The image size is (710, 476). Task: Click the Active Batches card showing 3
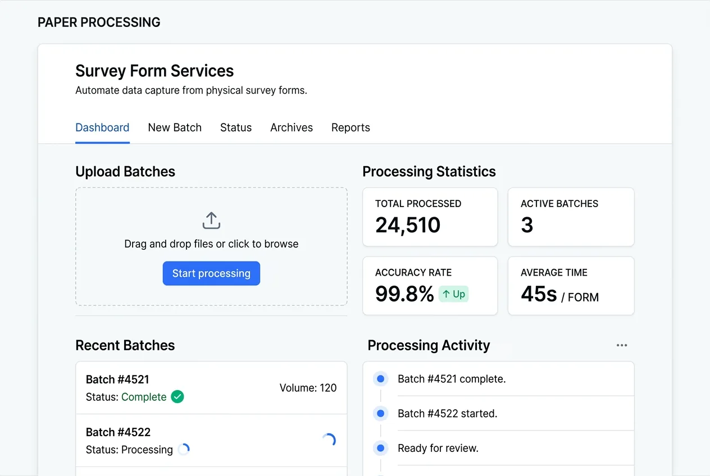(x=571, y=217)
